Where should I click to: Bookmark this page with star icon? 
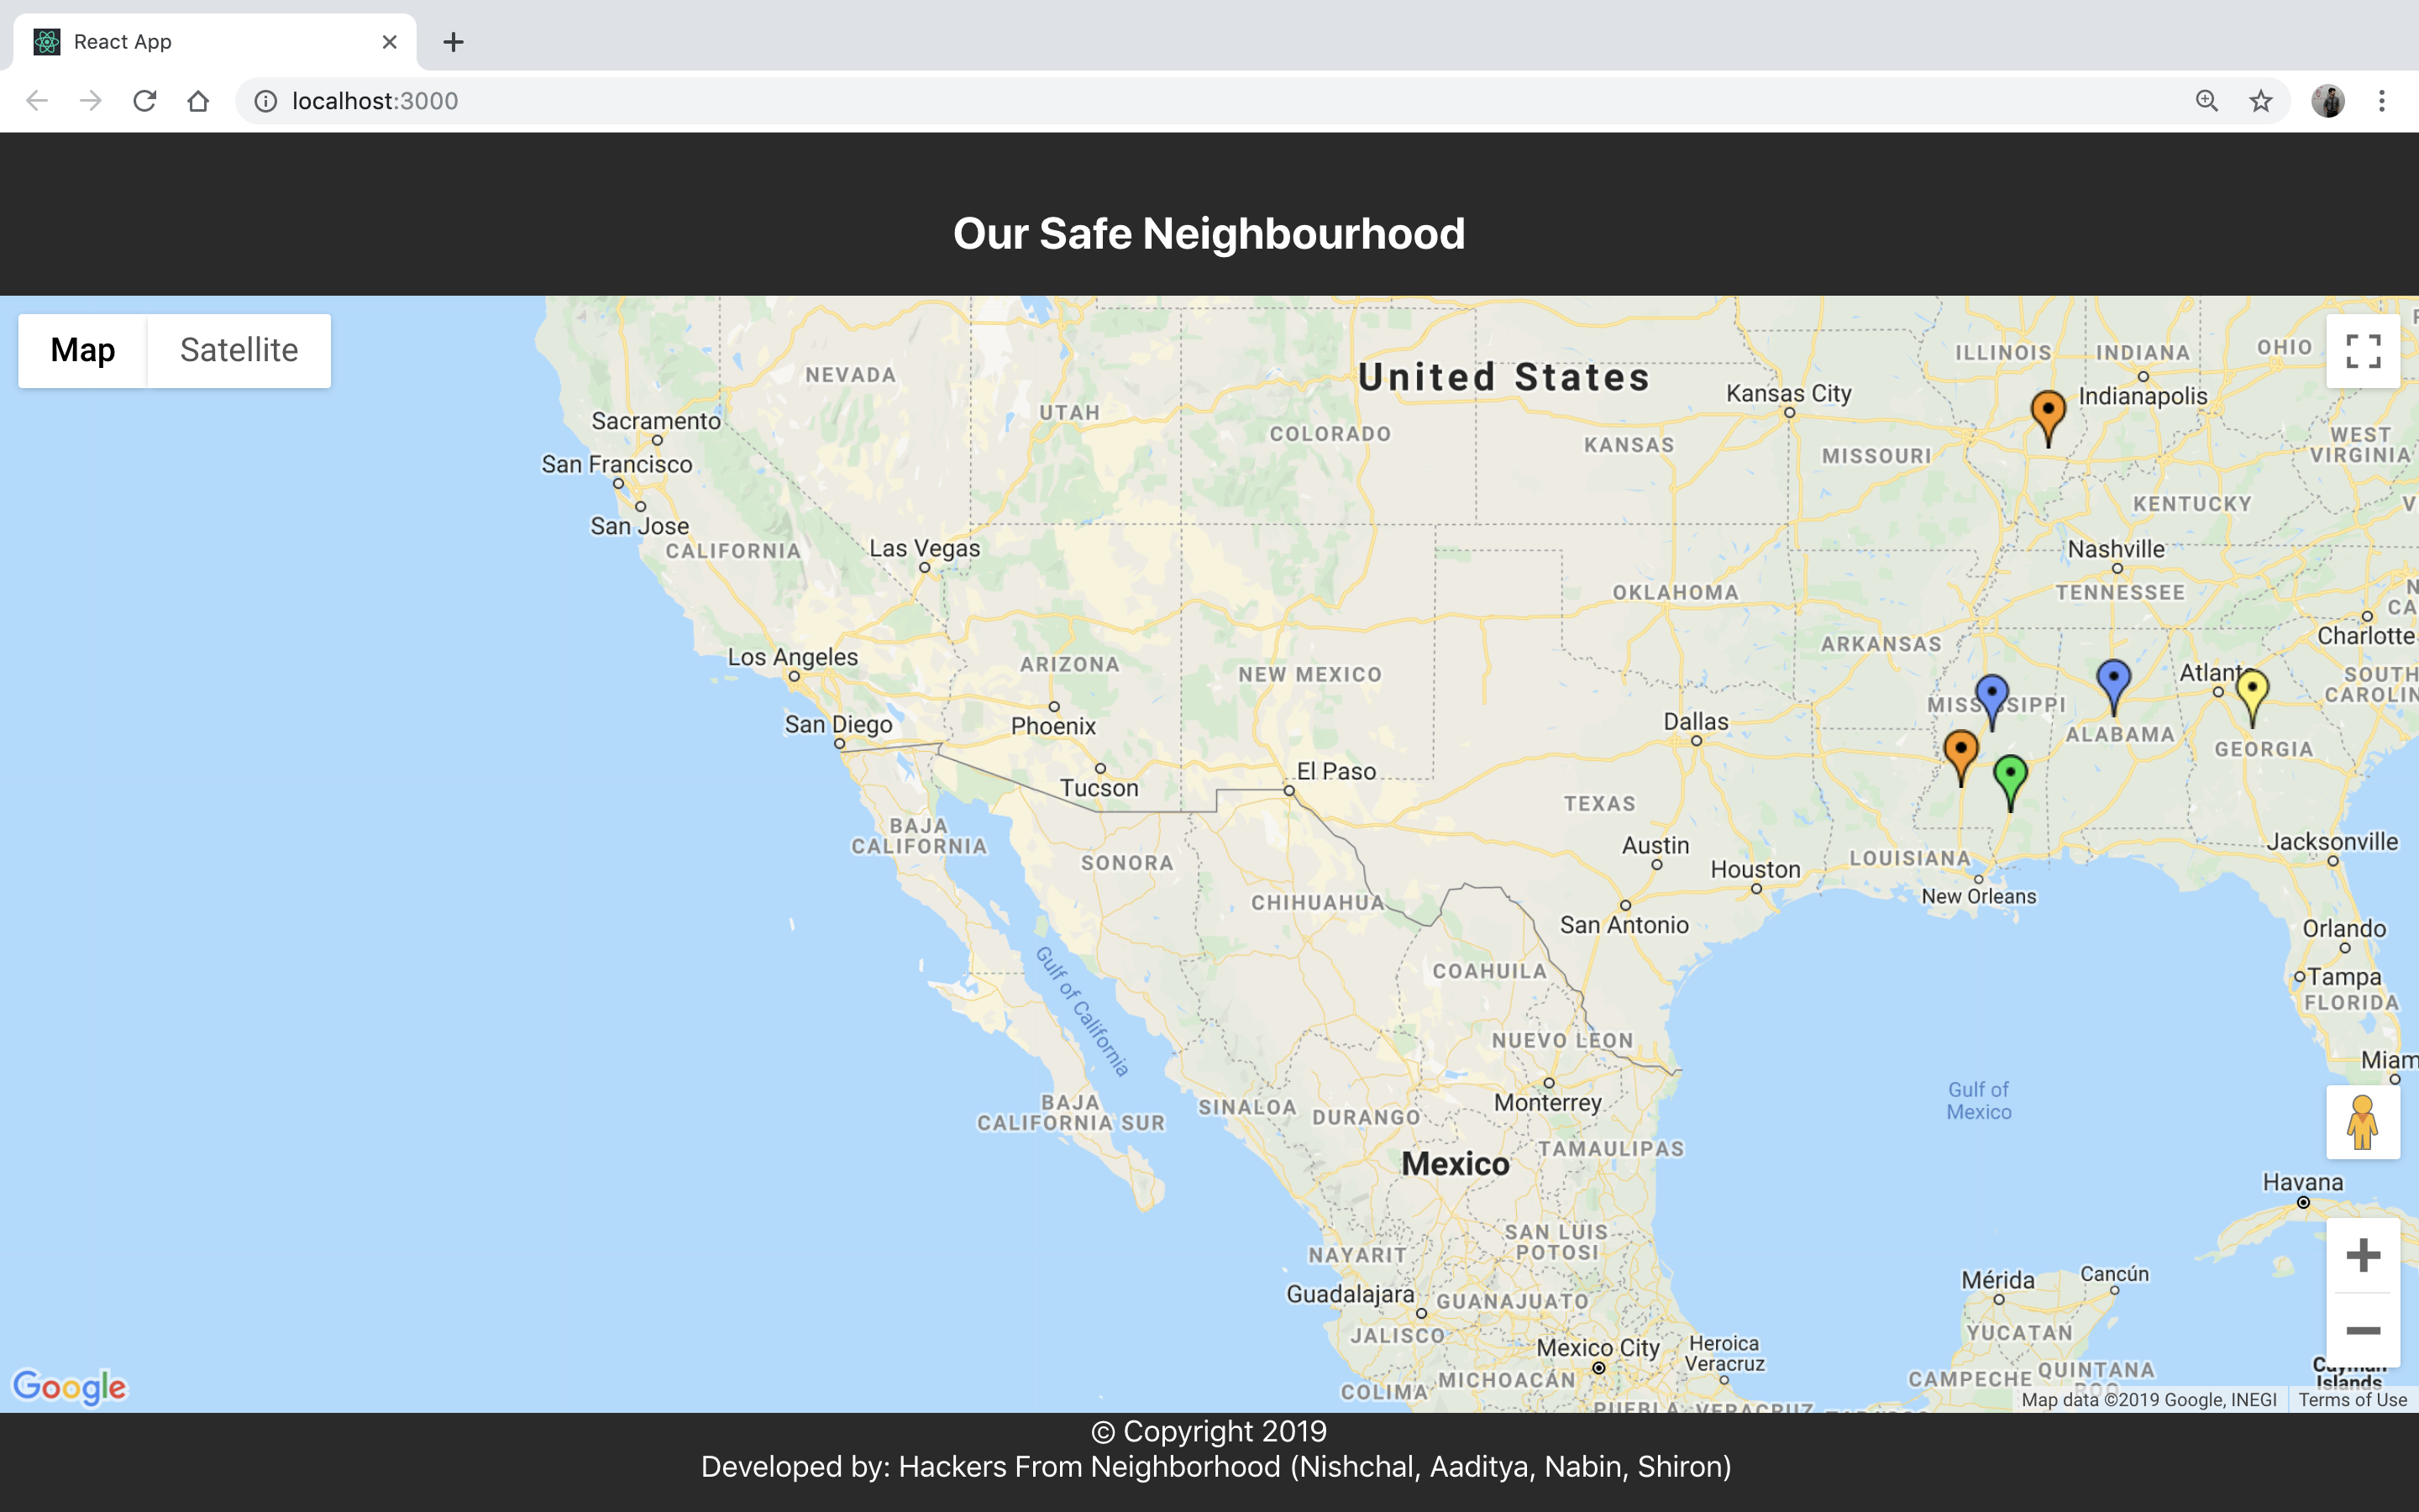[x=2260, y=101]
